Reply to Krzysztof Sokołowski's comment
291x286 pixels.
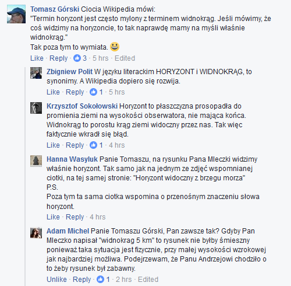(75, 145)
